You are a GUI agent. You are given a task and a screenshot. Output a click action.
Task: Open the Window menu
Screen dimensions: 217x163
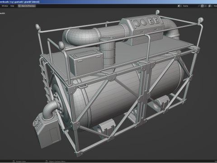coord(5,6)
